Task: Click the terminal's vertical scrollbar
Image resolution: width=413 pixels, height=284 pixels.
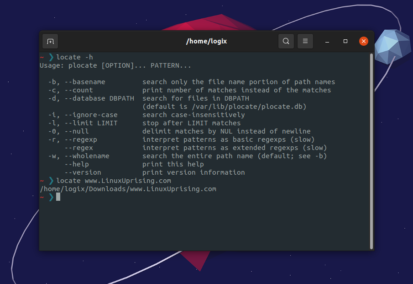Action: (371, 151)
